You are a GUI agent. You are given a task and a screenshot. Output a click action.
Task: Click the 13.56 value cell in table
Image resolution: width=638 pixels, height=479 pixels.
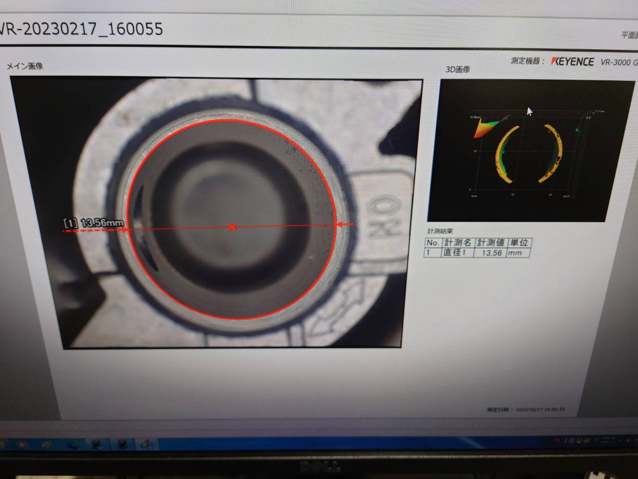tap(492, 253)
